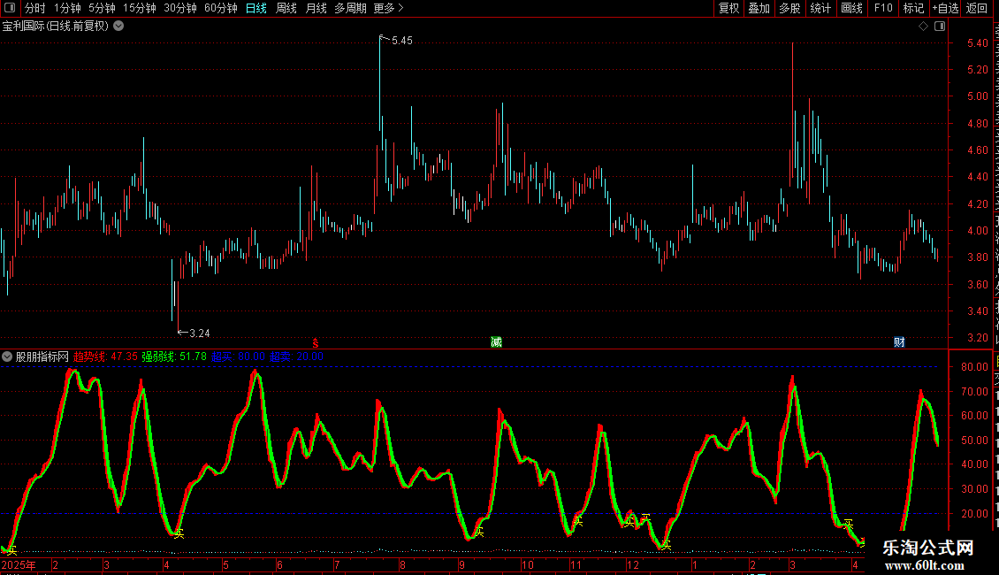
Task: Select the 60分钟 period
Action: [221, 8]
